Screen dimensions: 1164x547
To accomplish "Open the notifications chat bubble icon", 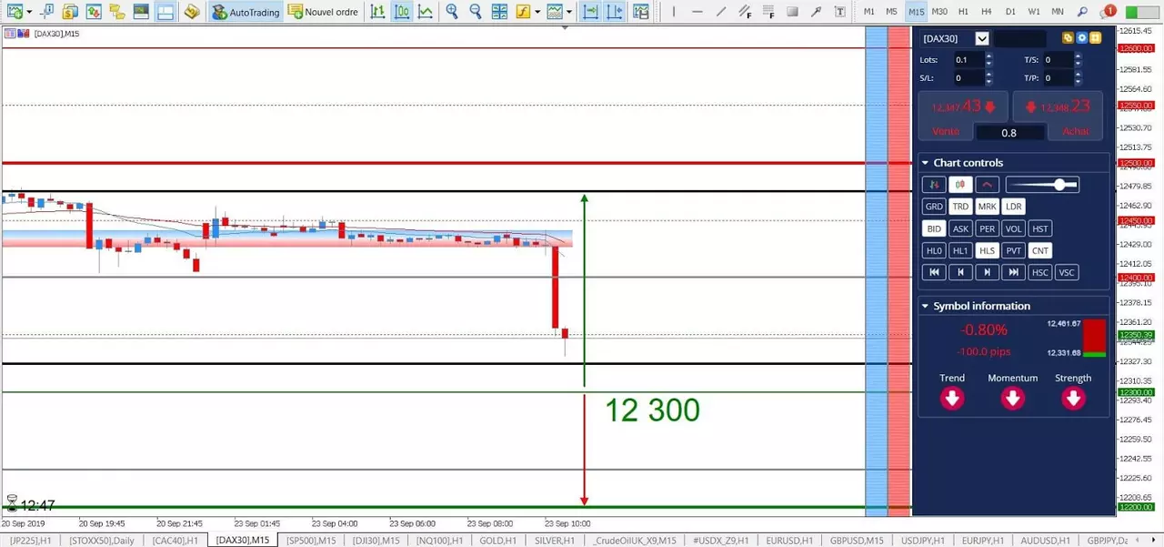I will point(1107,12).
